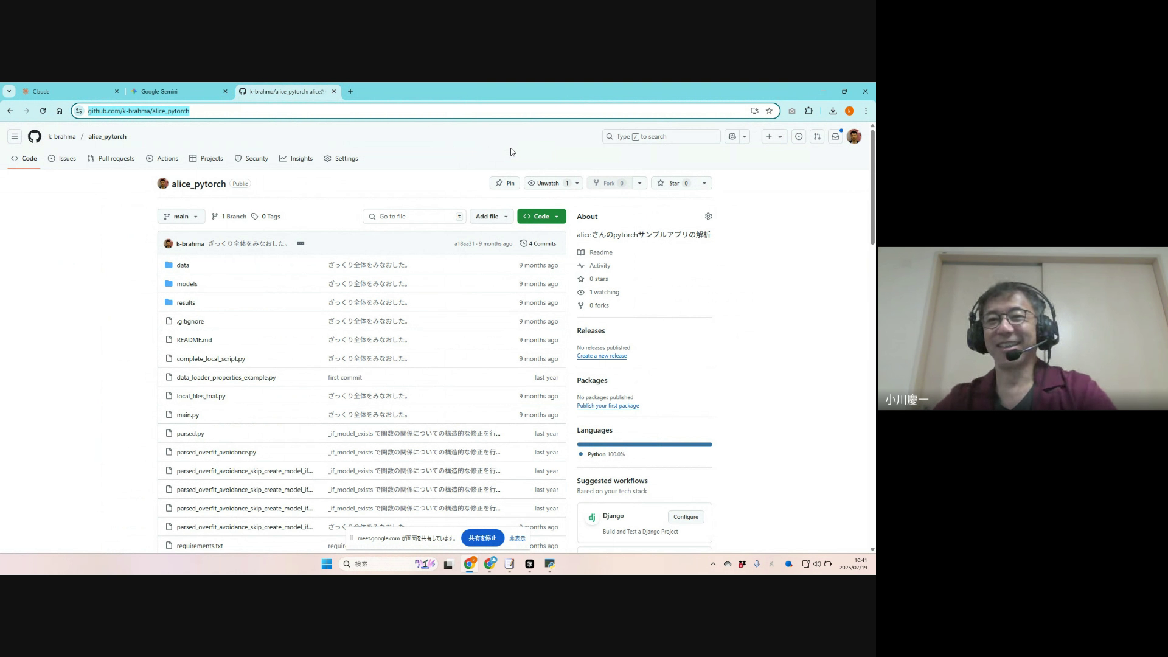Pin the alice_pytorch repository
The width and height of the screenshot is (1168, 657).
click(x=505, y=183)
